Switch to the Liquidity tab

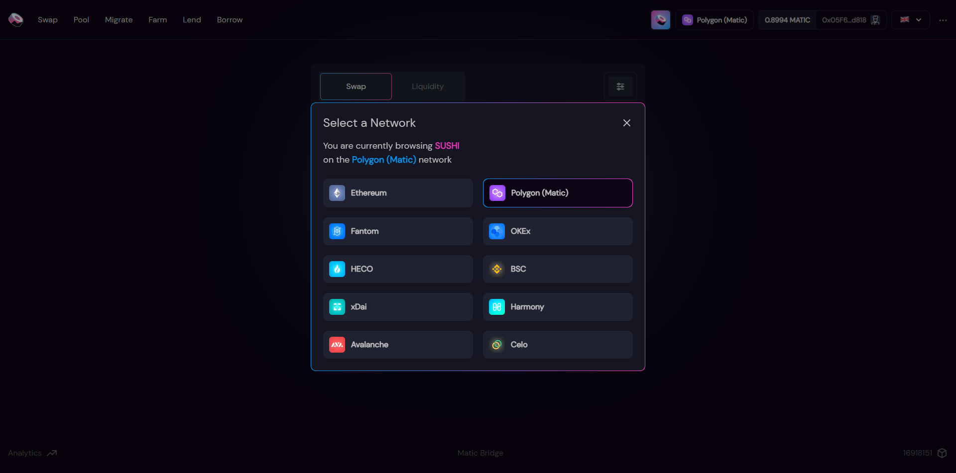point(427,87)
